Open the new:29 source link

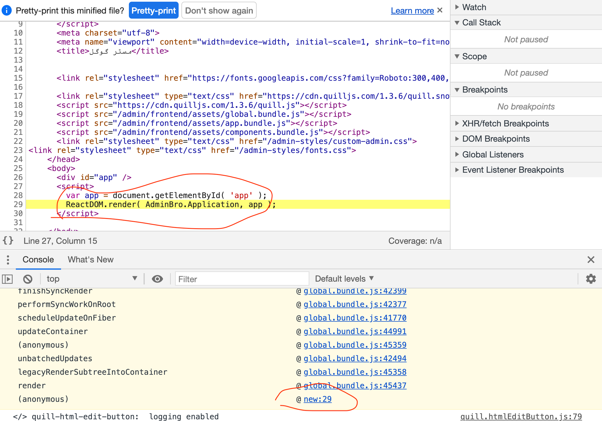[x=317, y=399]
